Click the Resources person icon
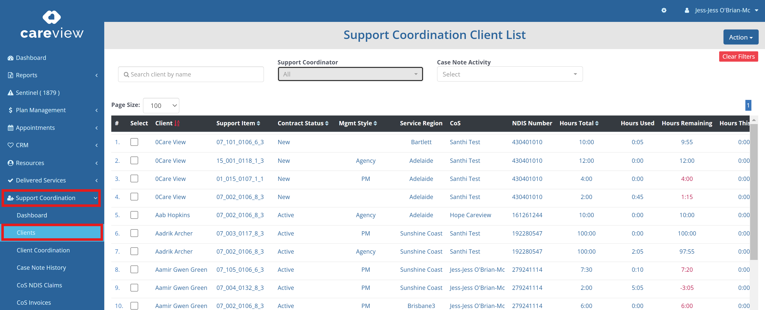Screen dimensions: 765x310 10,163
